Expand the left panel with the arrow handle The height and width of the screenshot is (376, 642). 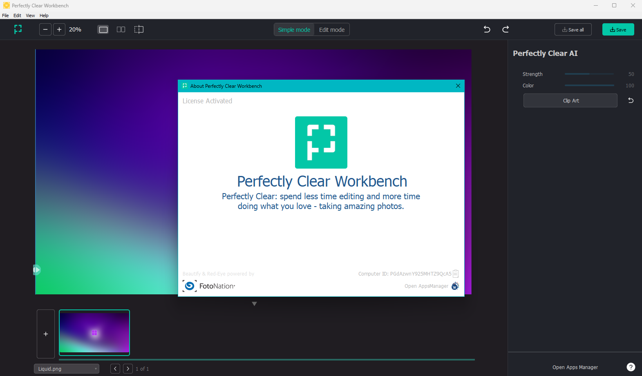(37, 270)
